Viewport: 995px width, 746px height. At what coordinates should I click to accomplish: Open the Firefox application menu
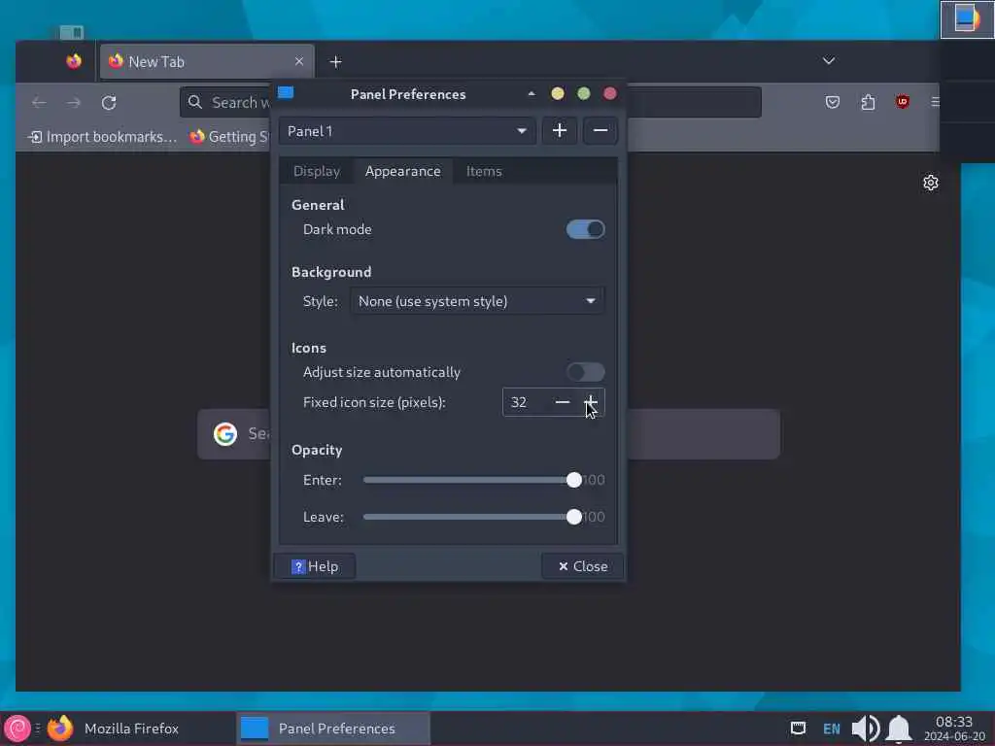(x=934, y=101)
